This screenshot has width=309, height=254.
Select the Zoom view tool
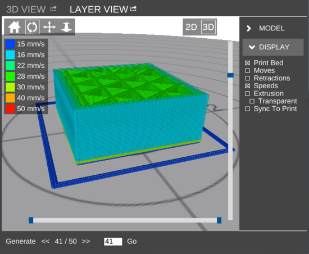(x=66, y=27)
